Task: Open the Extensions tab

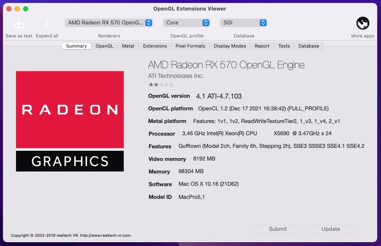Action: (155, 46)
